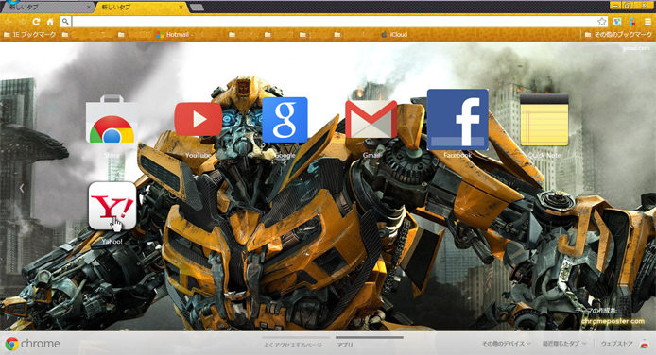
Task: Bookmark this page with the star icon
Action: point(601,22)
